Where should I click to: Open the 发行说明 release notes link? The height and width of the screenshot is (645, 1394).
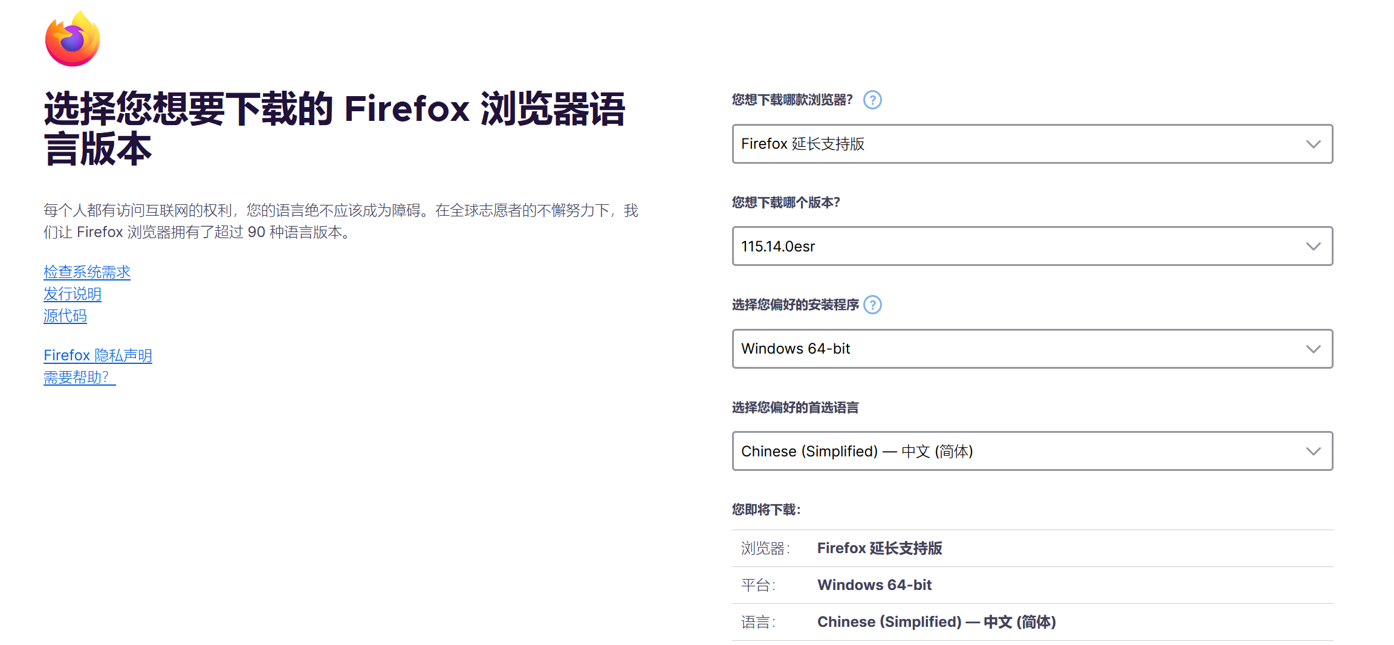pyautogui.click(x=73, y=294)
